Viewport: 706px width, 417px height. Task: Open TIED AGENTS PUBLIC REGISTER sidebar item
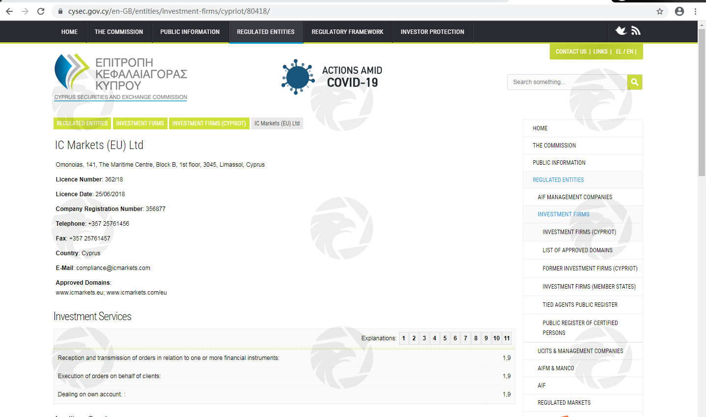[x=583, y=305]
